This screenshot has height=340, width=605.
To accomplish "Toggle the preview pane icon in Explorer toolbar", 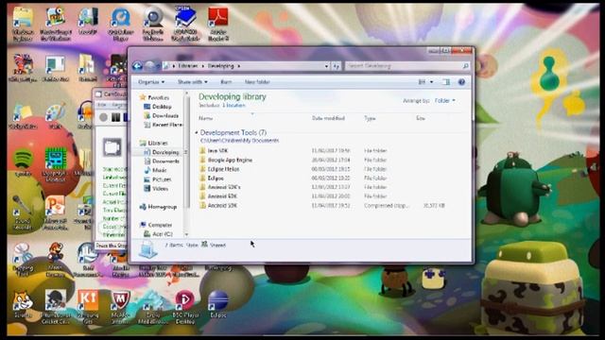I will (446, 82).
